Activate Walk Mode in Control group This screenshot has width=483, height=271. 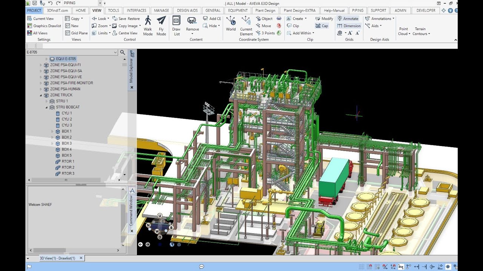coord(148,26)
